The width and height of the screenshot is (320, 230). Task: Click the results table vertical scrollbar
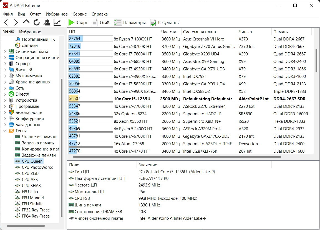pyautogui.click(x=316, y=60)
